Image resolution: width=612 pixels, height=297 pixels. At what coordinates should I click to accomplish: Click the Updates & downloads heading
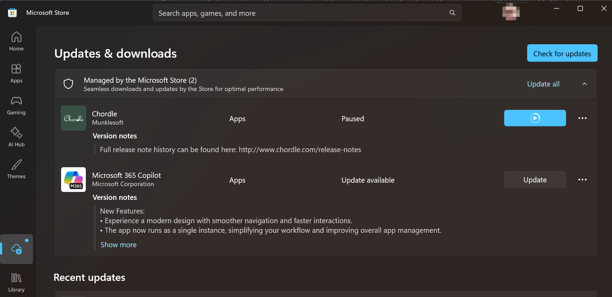116,54
